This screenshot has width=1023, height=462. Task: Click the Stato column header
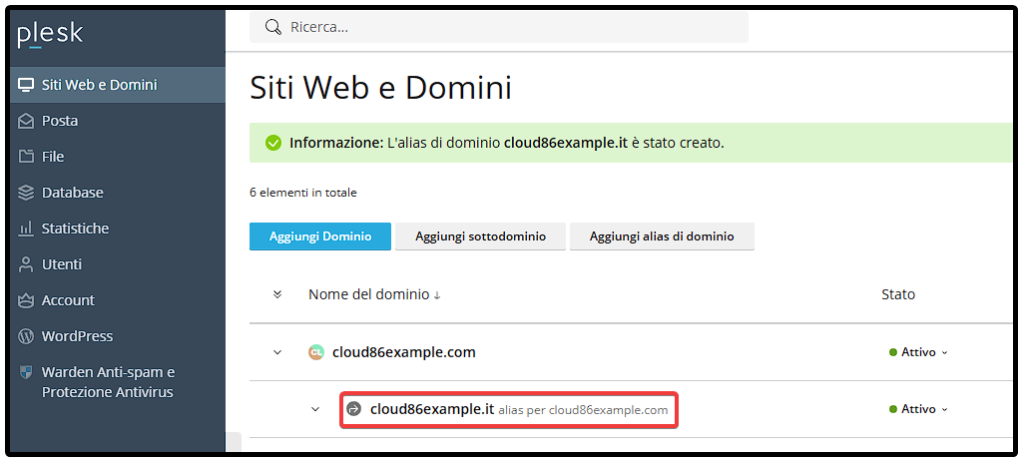pyautogui.click(x=898, y=294)
